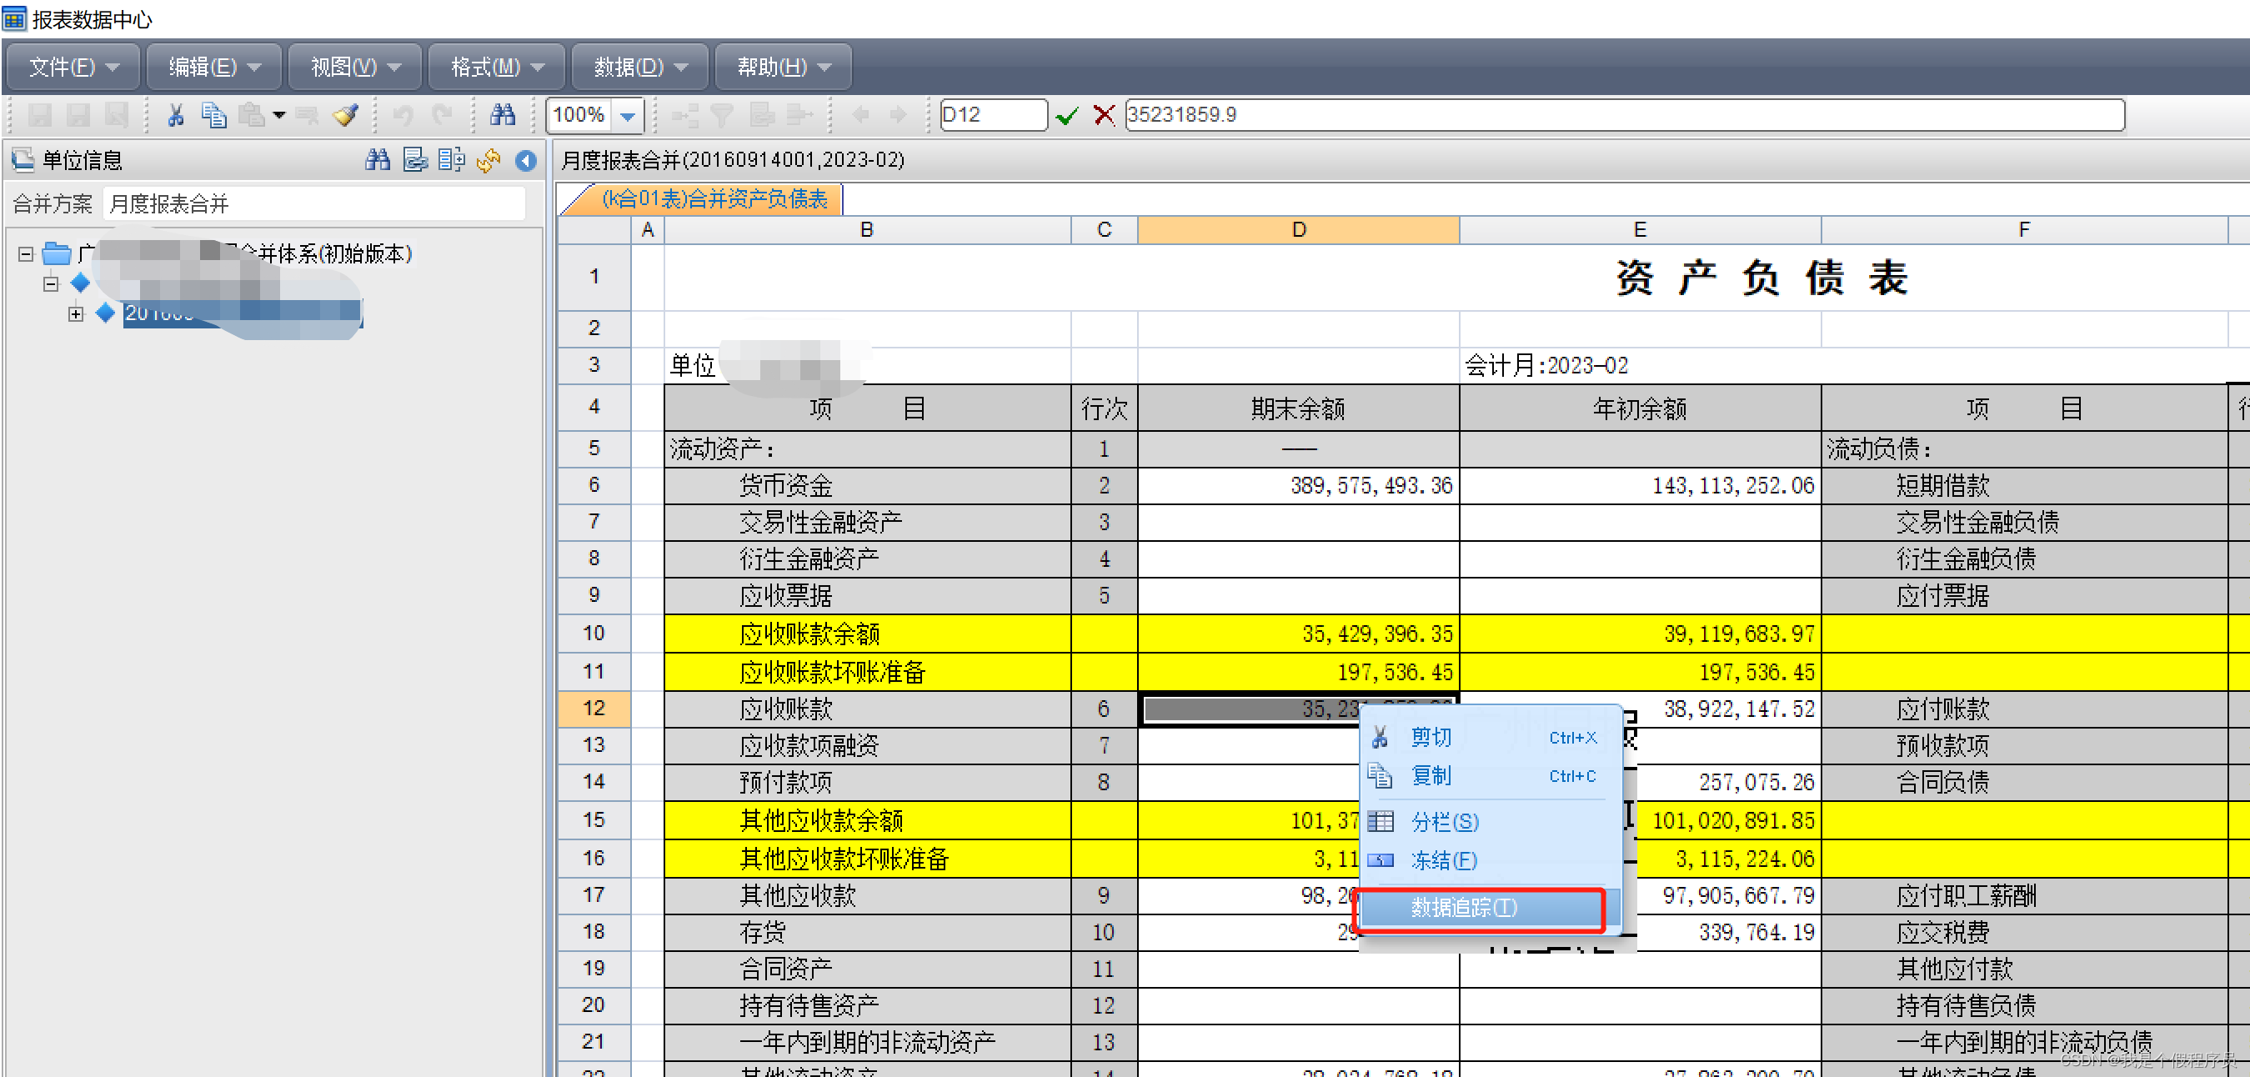The image size is (2250, 1077).
Task: Click the grid icon beside 分栏(S)
Action: (1380, 821)
